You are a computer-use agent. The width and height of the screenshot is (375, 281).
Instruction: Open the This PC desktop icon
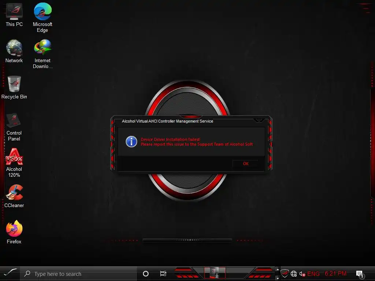point(14,15)
